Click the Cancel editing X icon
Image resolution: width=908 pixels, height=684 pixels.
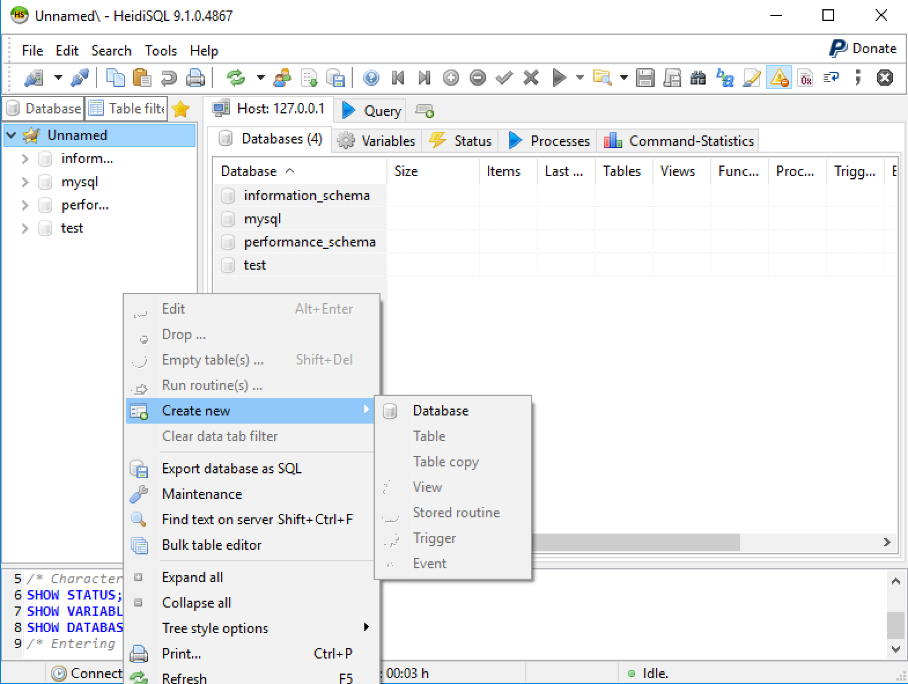click(531, 78)
